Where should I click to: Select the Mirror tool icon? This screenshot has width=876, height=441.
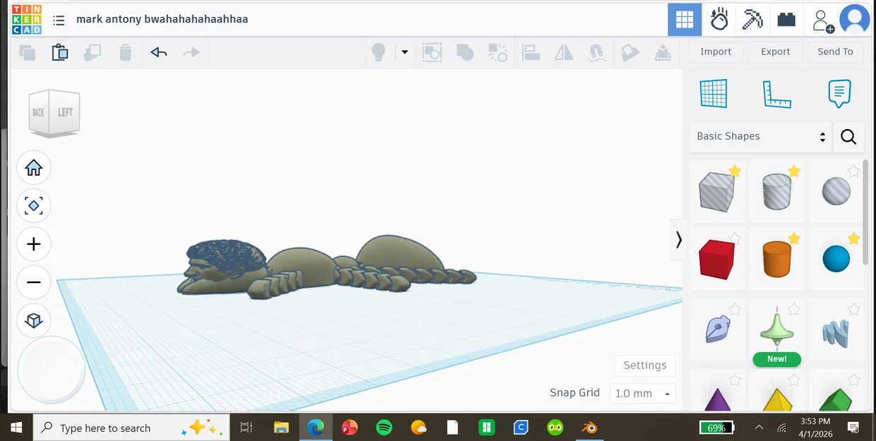563,52
